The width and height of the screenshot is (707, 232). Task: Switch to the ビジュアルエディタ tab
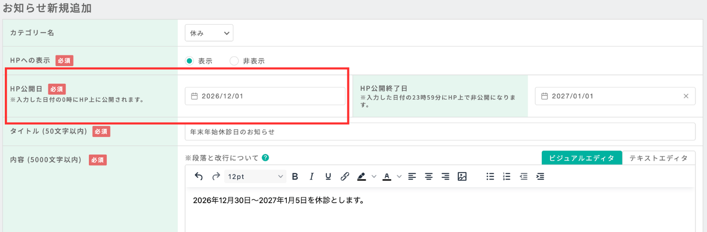pos(582,158)
